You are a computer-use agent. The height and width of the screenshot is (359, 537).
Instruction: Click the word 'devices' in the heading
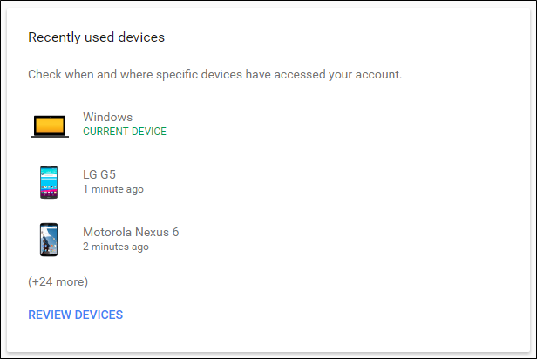click(141, 37)
